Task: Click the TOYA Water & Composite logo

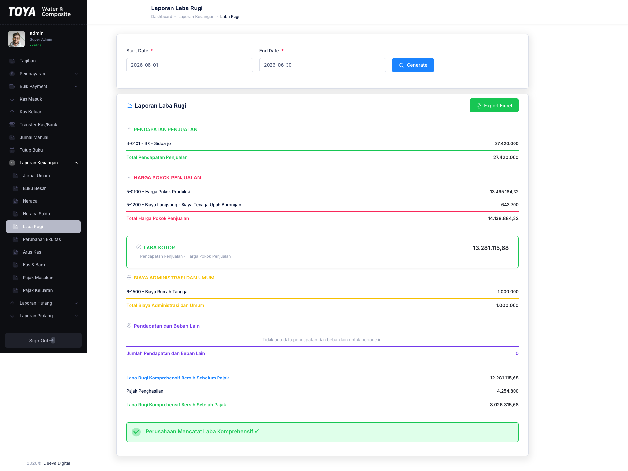Action: point(40,12)
